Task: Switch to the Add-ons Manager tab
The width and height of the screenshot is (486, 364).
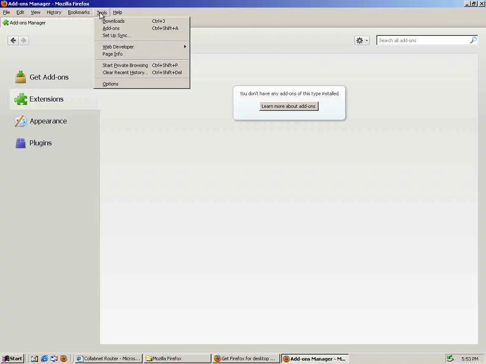Action: point(46,23)
